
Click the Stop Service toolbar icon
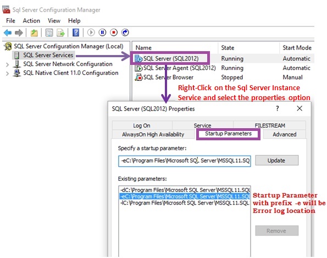click(x=114, y=32)
